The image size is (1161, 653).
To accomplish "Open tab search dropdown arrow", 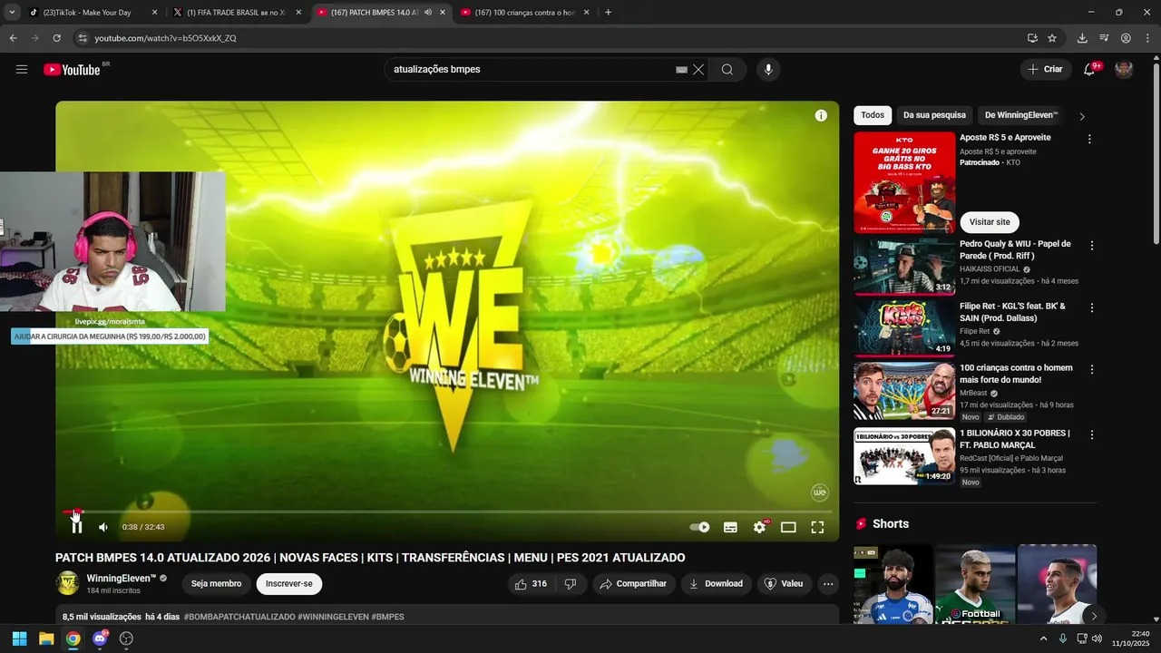I will [12, 13].
